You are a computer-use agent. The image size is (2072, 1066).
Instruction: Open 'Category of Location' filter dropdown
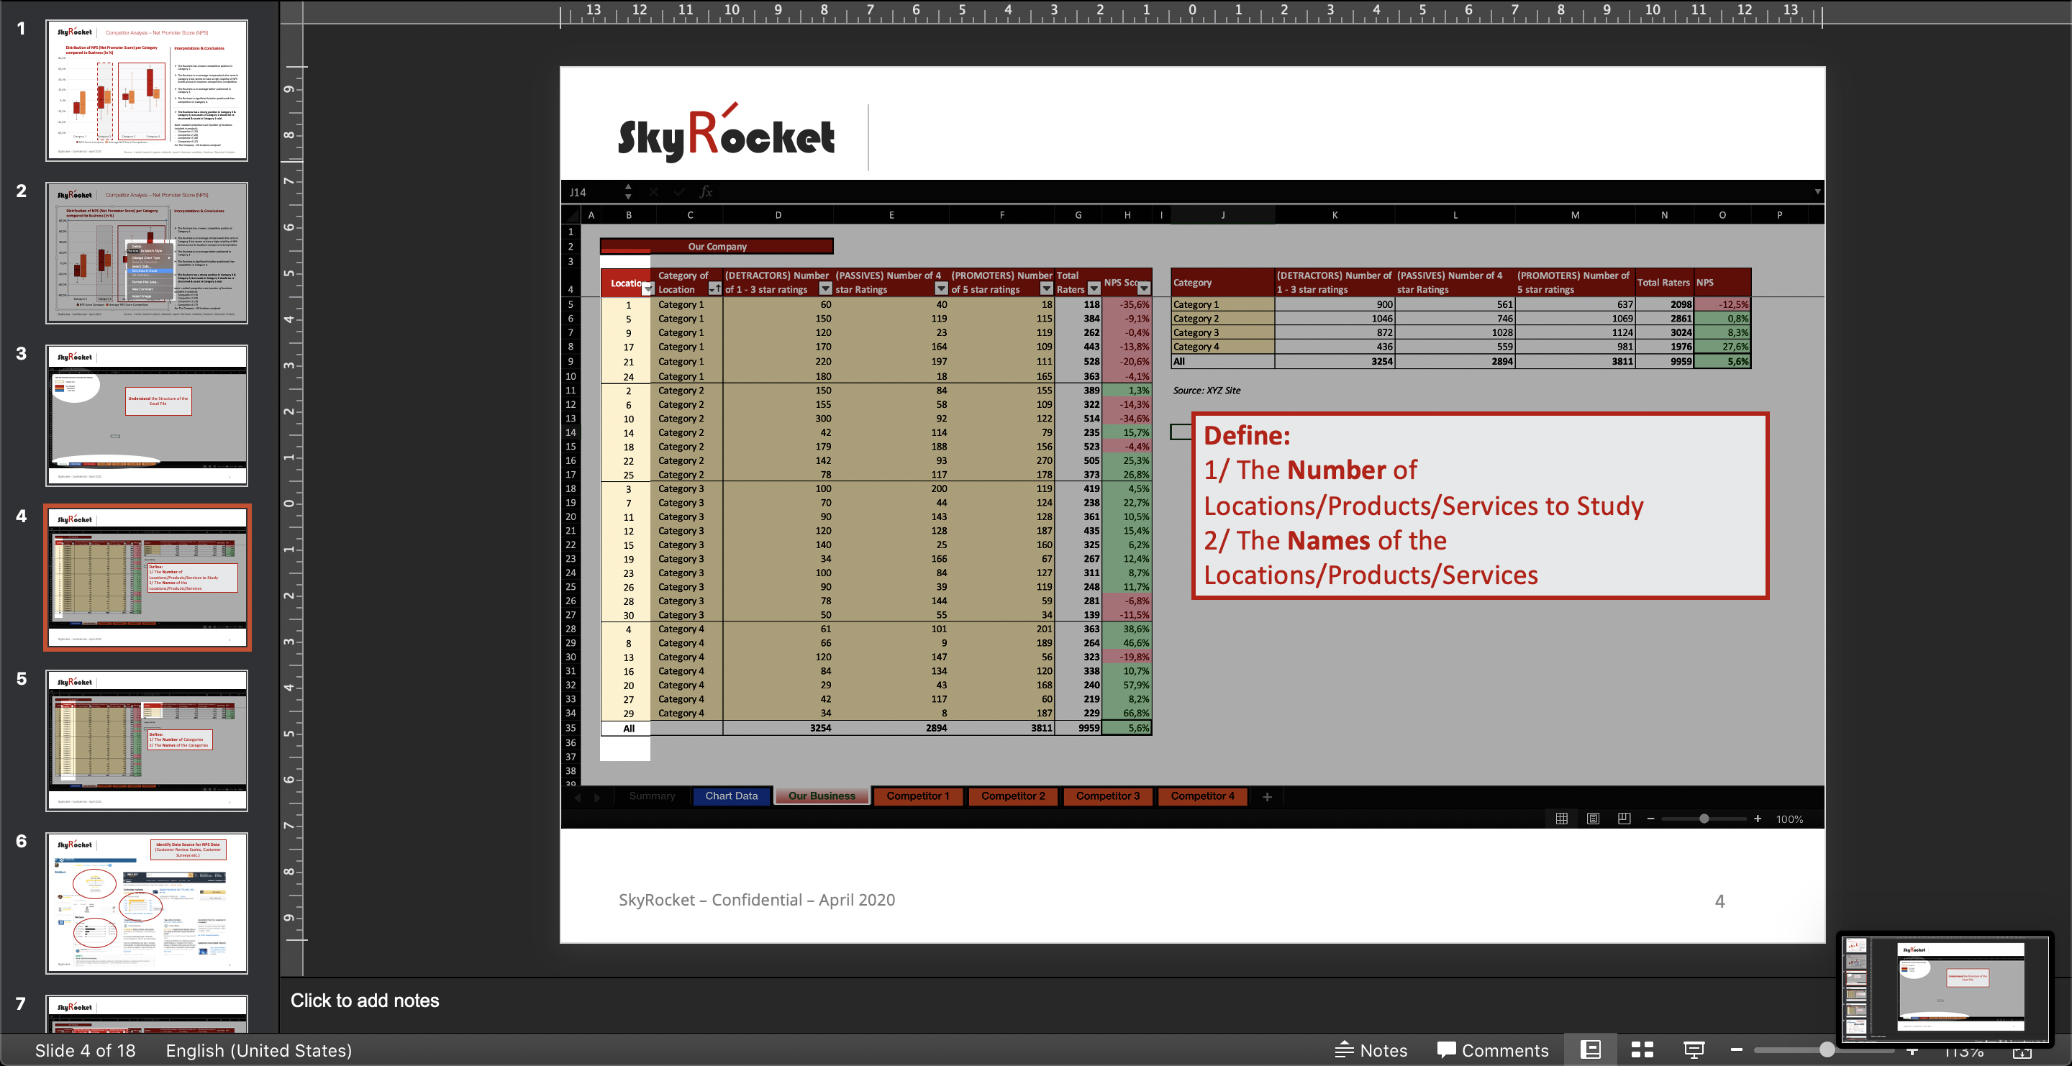point(714,288)
